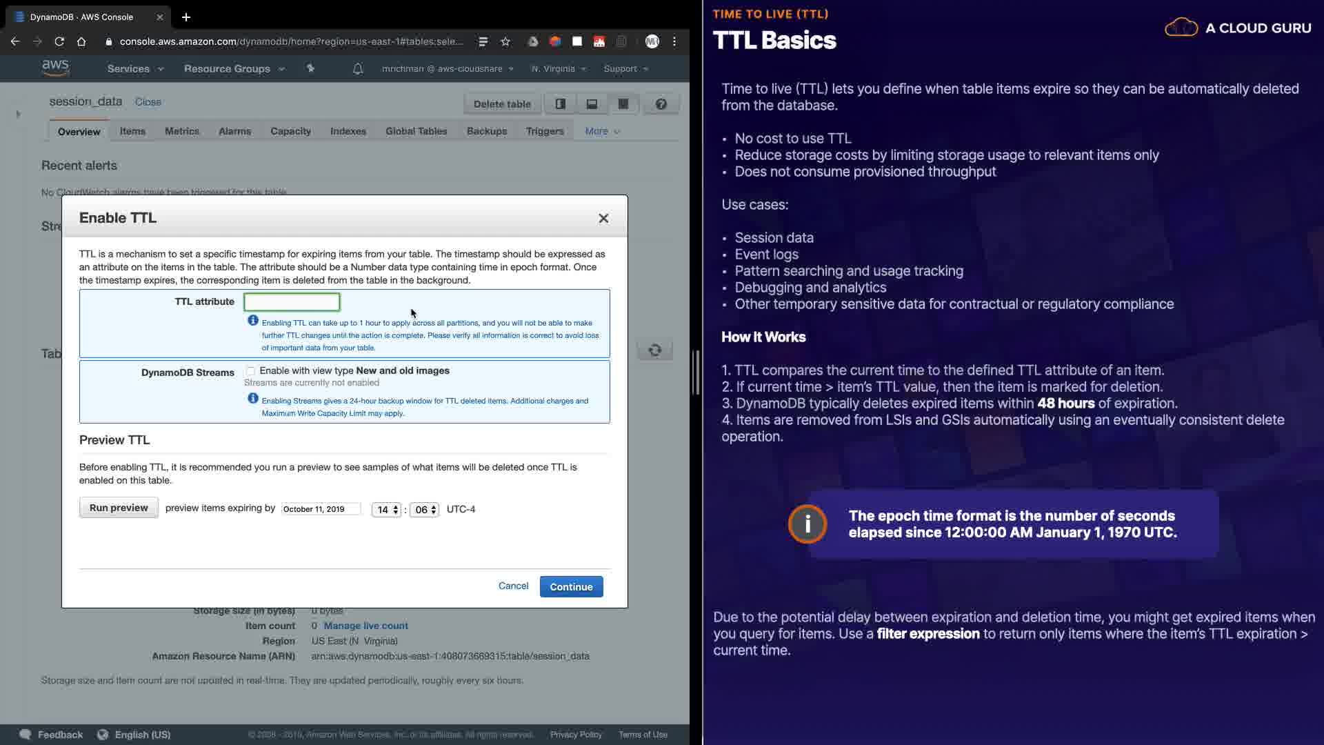Open the preview hour selector showing 14
Screen dimensions: 1324x745
[x=386, y=510]
